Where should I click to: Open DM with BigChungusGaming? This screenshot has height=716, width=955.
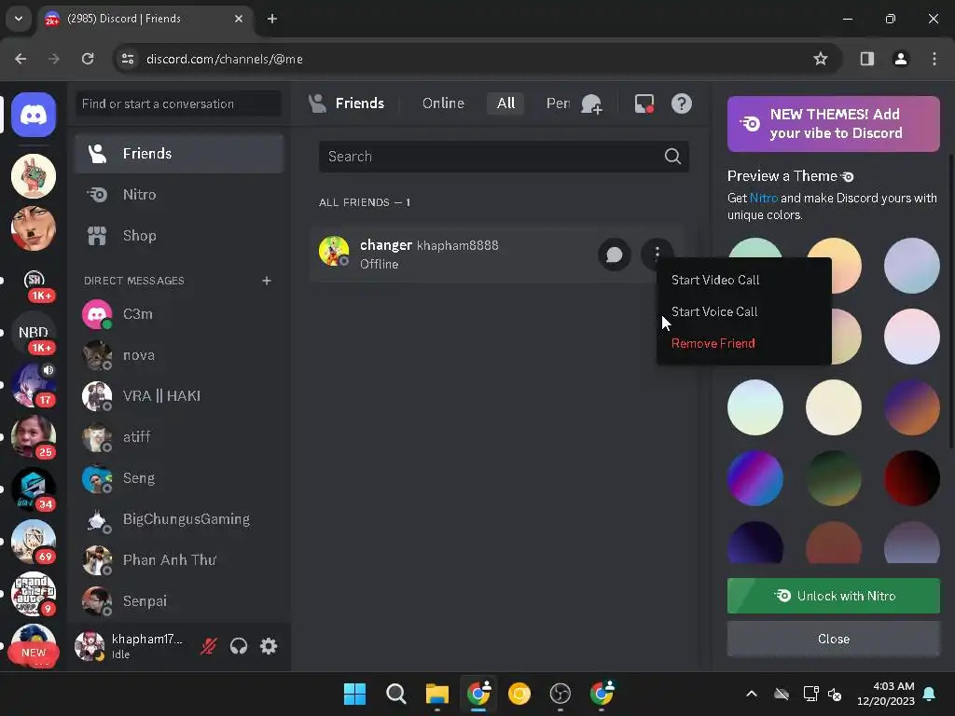point(179,519)
